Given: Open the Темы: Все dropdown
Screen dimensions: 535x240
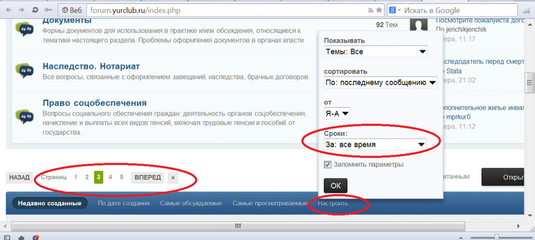Looking at the screenshot, I should point(375,52).
